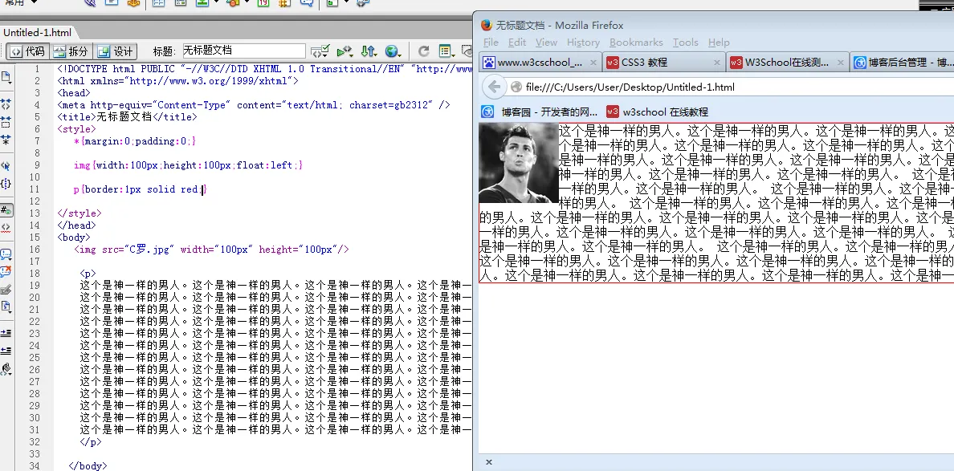Close the CSS3 教程 tab
Image resolution: width=954 pixels, height=471 pixels.
click(716, 62)
